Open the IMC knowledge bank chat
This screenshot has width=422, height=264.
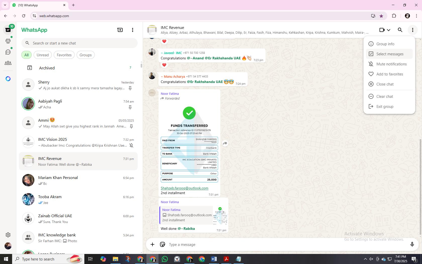(x=78, y=238)
